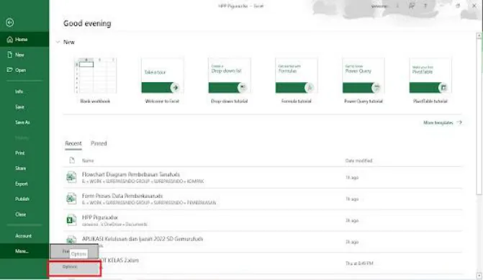Open Form Proses Data Pemberkasan file
The width and height of the screenshot is (483, 280).
(x=263, y=199)
